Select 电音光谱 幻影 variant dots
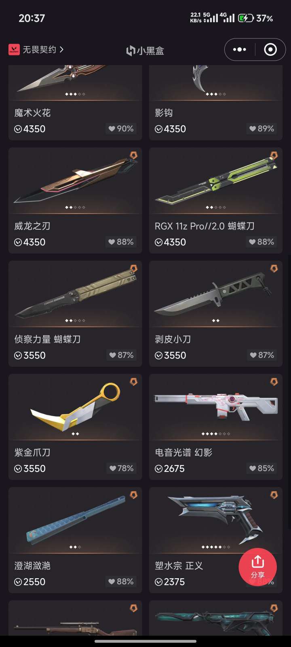291x647 pixels. 216,434
